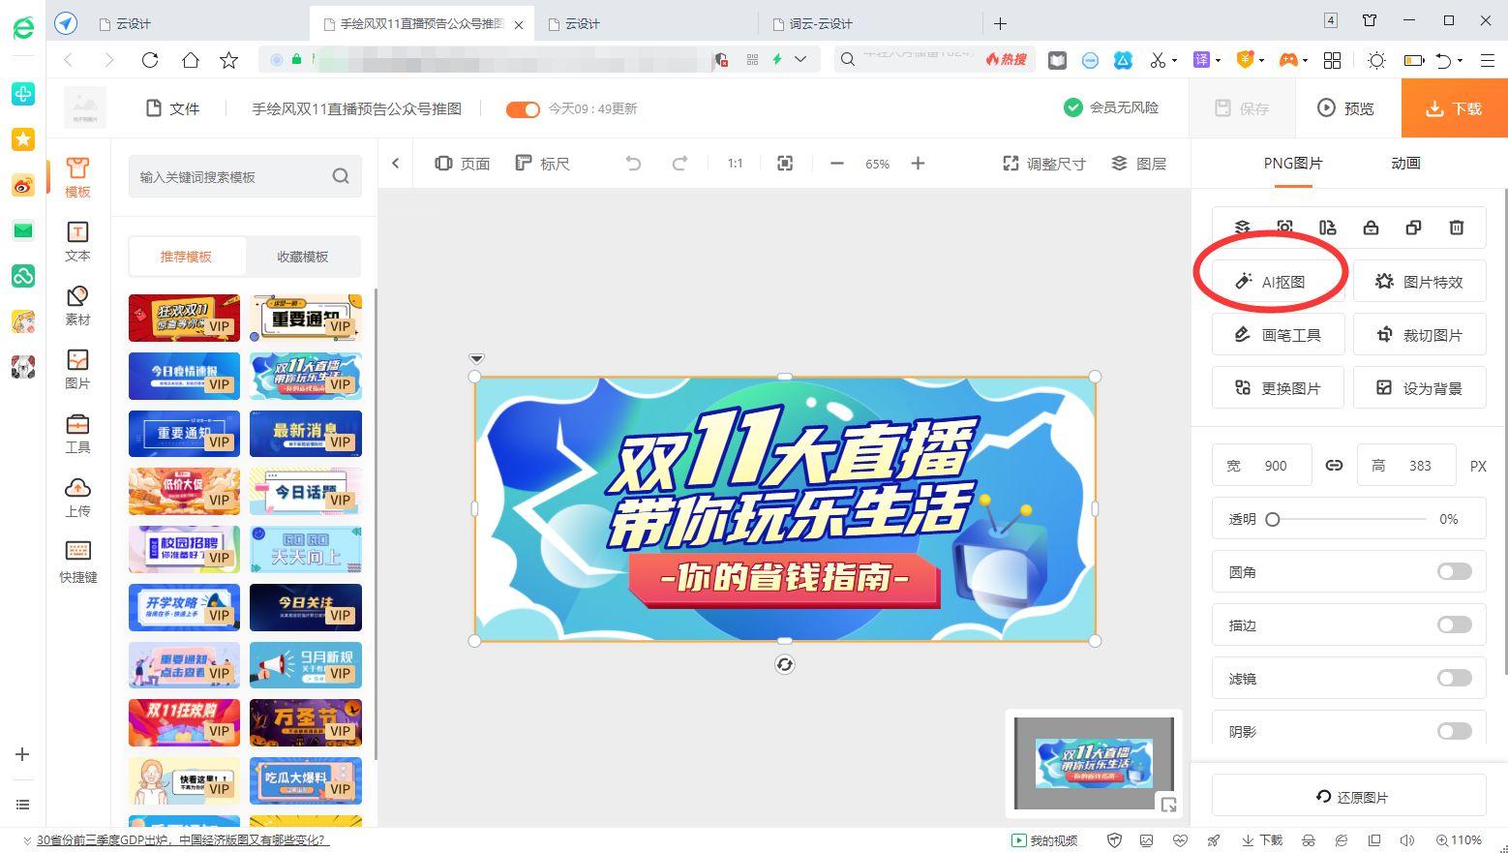This screenshot has width=1508, height=853.
Task: Click the duplicate icon in properties panel
Action: point(1413,228)
